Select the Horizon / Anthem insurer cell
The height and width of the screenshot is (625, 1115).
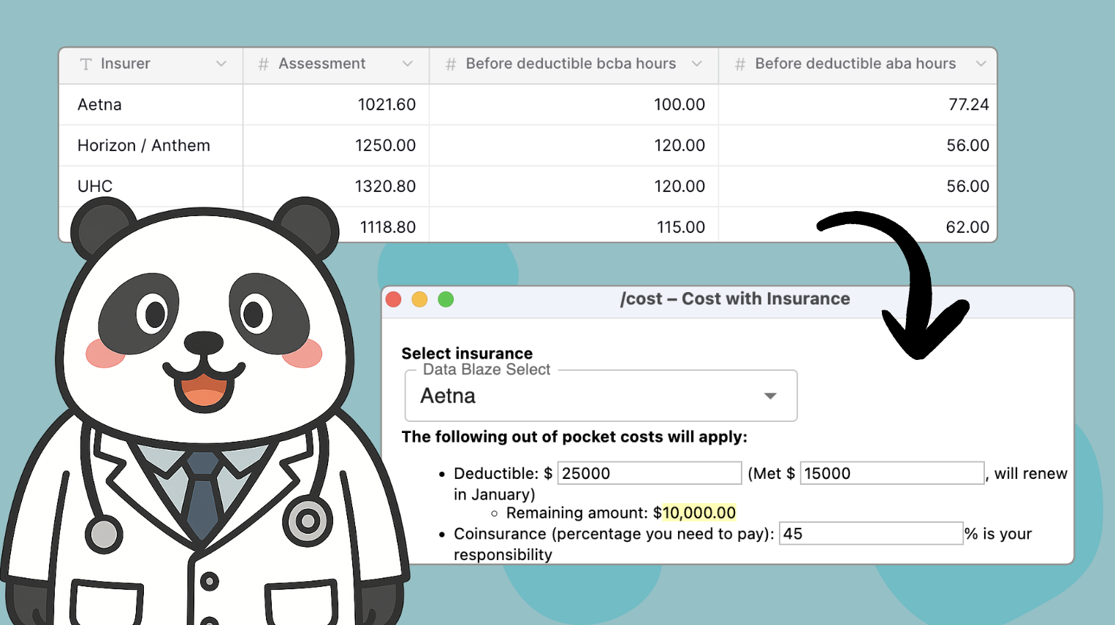[x=144, y=145]
